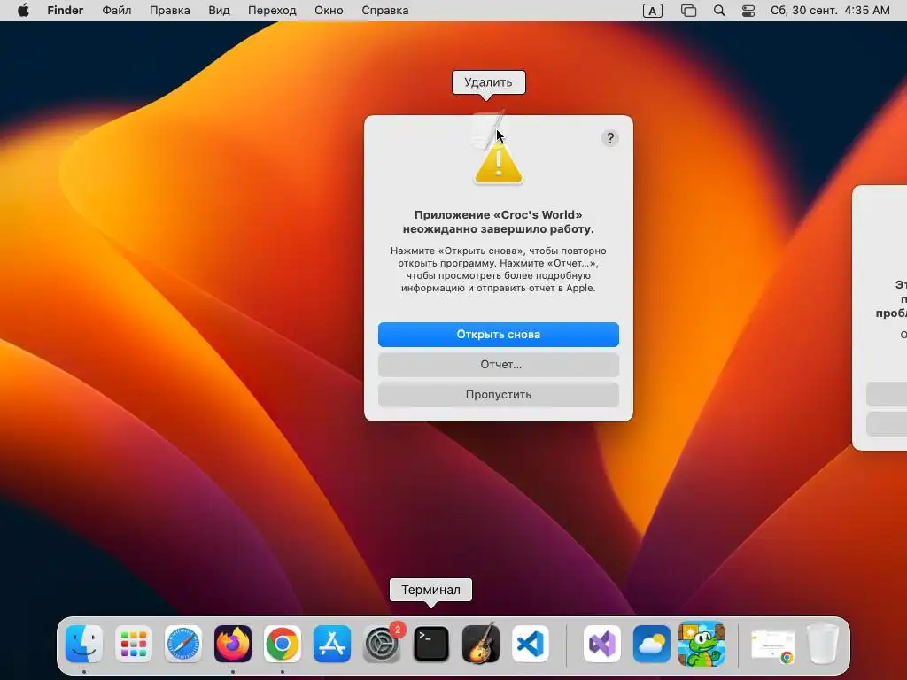Image resolution: width=907 pixels, height=680 pixels.
Task: Click the crash dialog title text
Action: (x=498, y=221)
